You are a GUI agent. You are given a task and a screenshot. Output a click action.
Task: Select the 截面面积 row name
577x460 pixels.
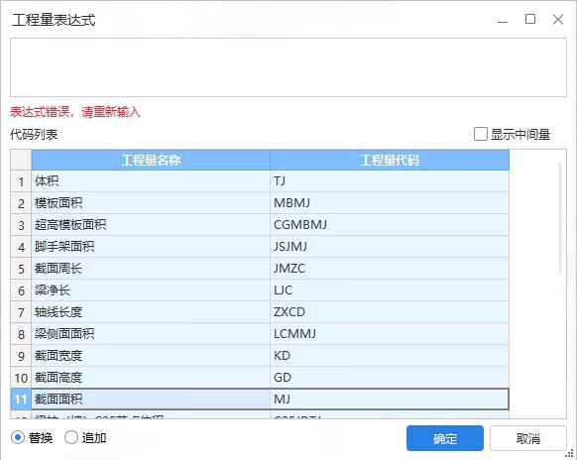coord(151,399)
